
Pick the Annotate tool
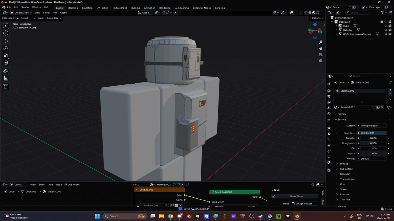pos(6,71)
